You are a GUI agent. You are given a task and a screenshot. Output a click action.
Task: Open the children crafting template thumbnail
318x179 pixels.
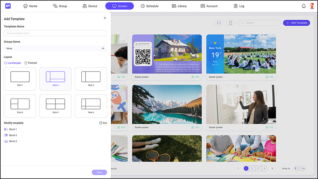click(241, 148)
